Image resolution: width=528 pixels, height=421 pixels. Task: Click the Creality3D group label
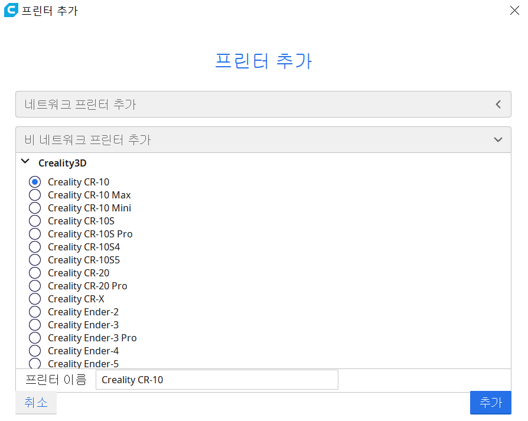click(62, 163)
